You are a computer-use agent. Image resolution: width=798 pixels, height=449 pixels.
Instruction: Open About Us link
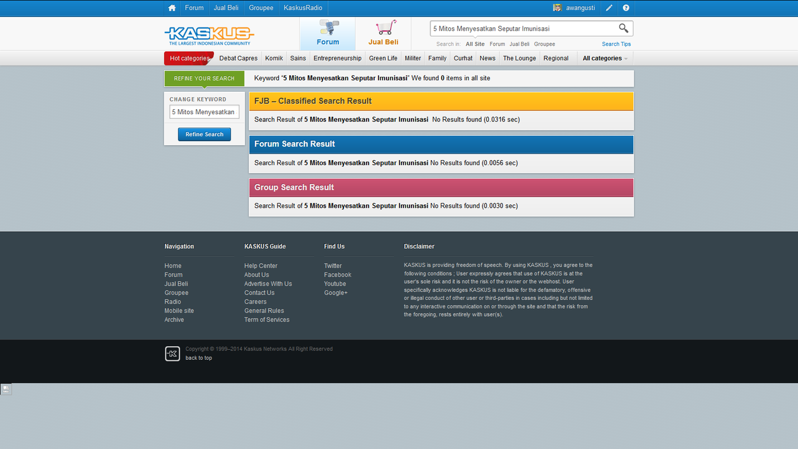(257, 275)
